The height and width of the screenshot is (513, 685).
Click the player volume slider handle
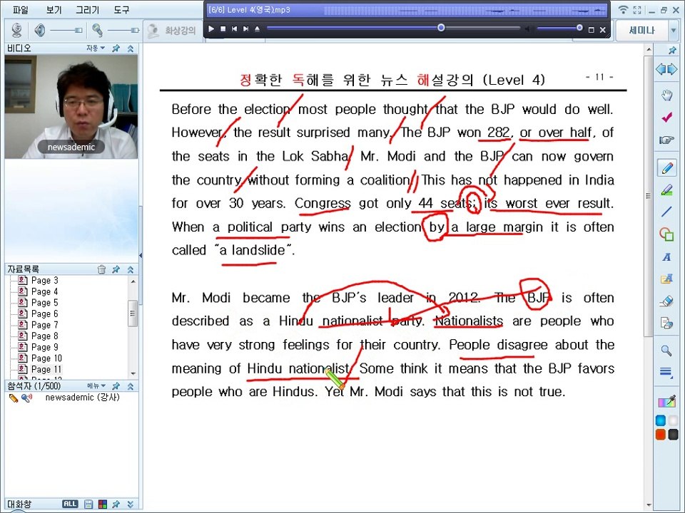click(579, 28)
